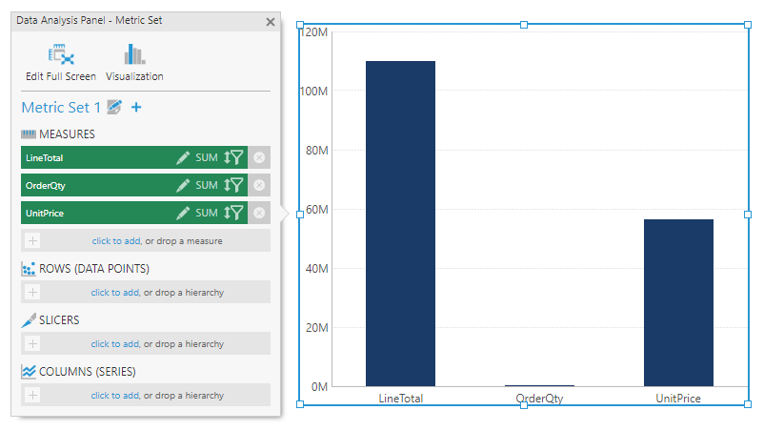This screenshot has height=431, width=764.
Task: Change the SUM aggregator on LineTotal
Action: pos(207,157)
